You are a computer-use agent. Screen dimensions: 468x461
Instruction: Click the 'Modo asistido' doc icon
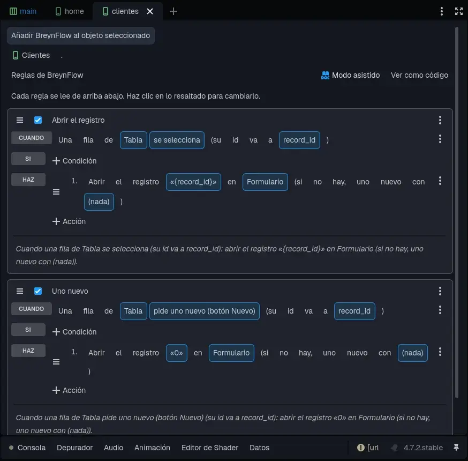coord(325,75)
